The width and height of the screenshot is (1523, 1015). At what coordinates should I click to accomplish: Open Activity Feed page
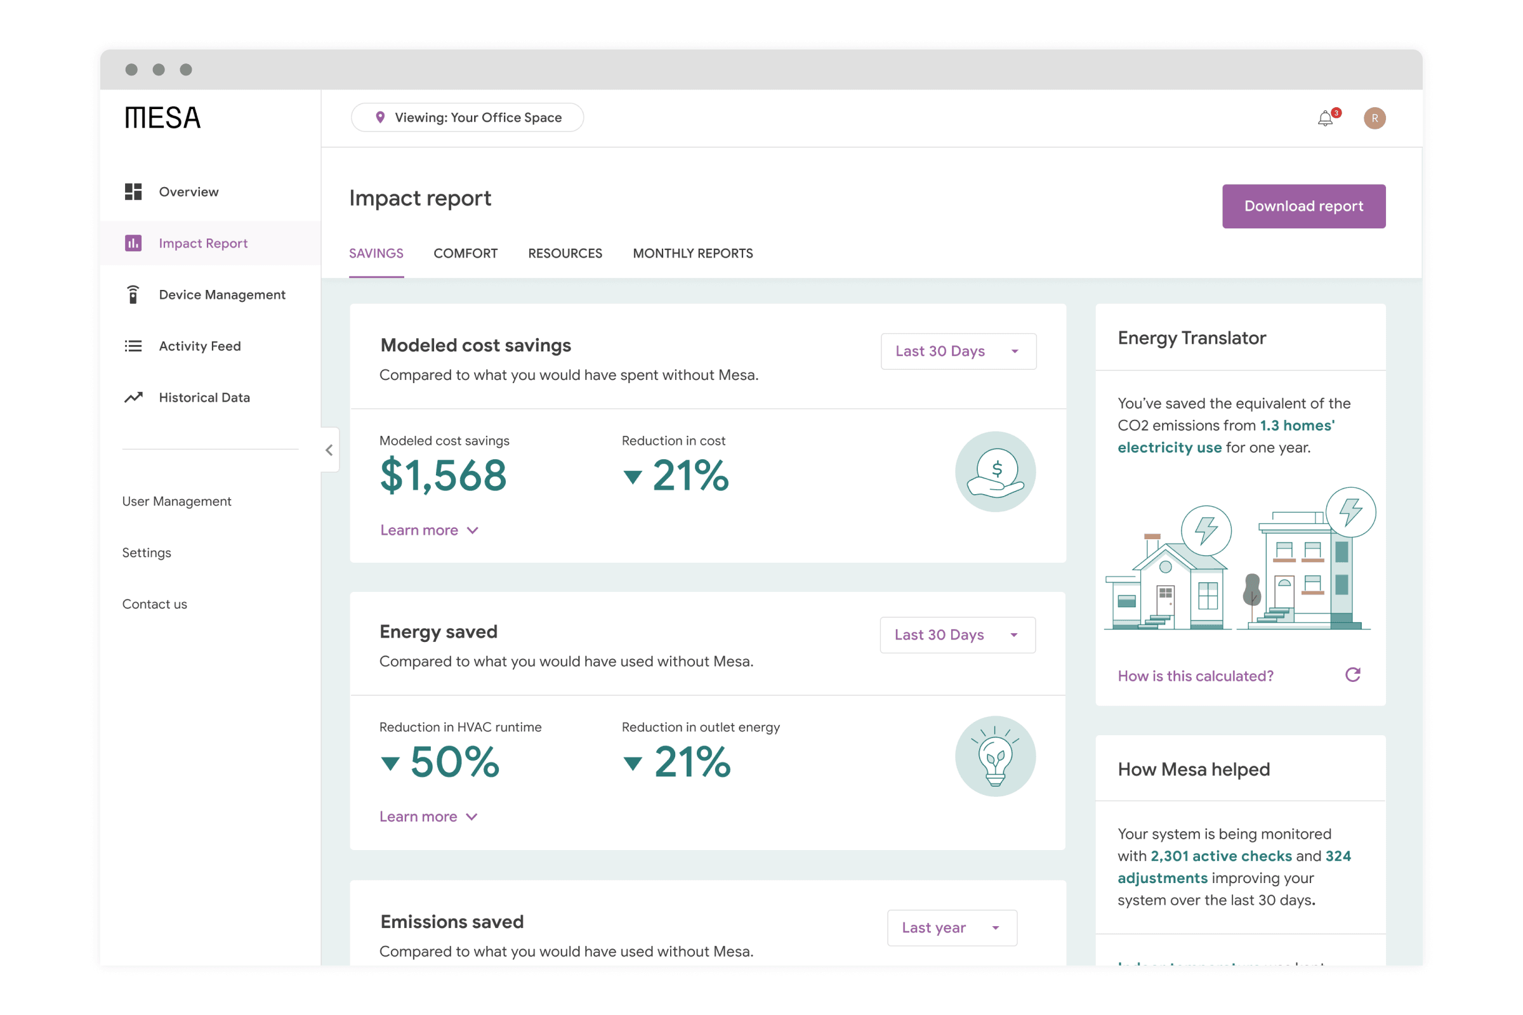pyautogui.click(x=211, y=346)
